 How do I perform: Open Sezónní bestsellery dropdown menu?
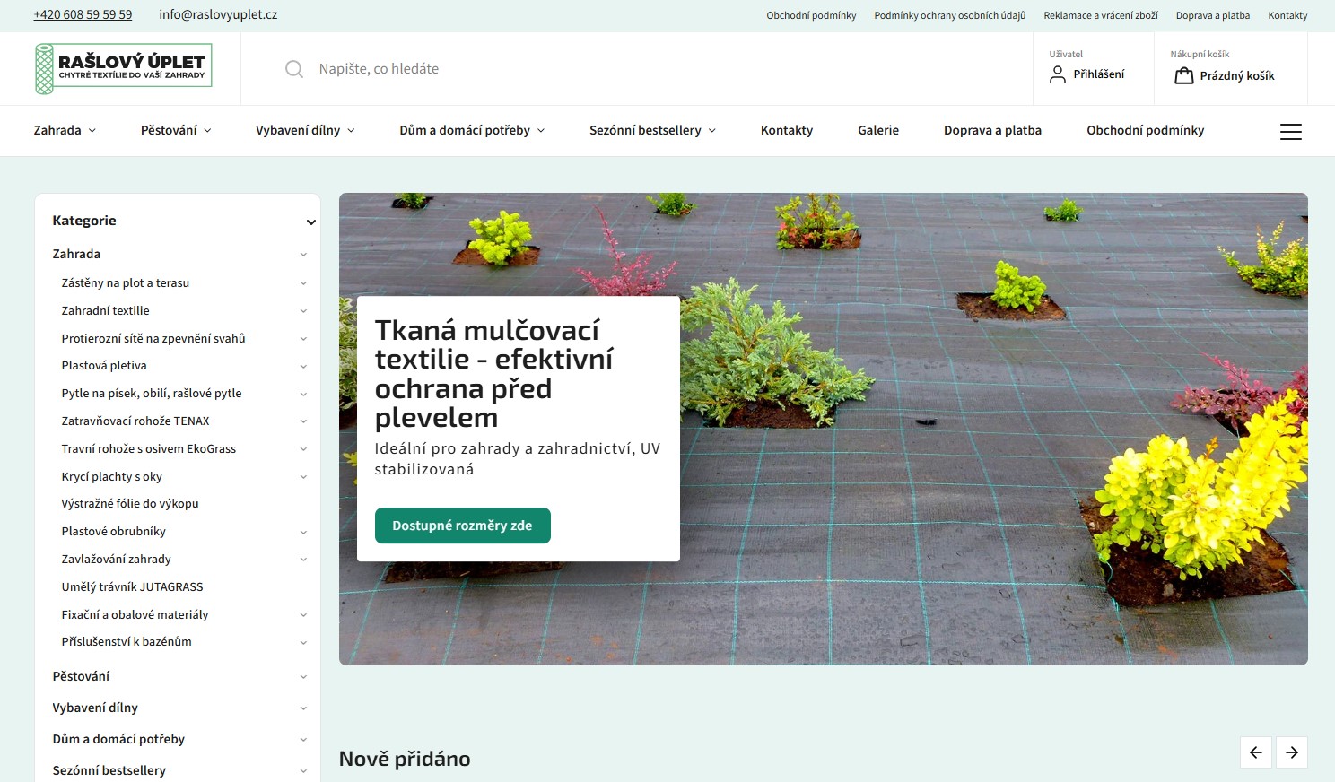pos(652,131)
